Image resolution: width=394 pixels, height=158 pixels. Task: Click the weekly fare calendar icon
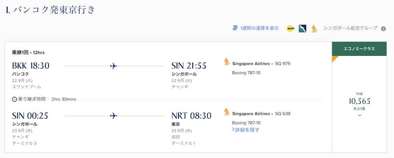tap(235, 28)
